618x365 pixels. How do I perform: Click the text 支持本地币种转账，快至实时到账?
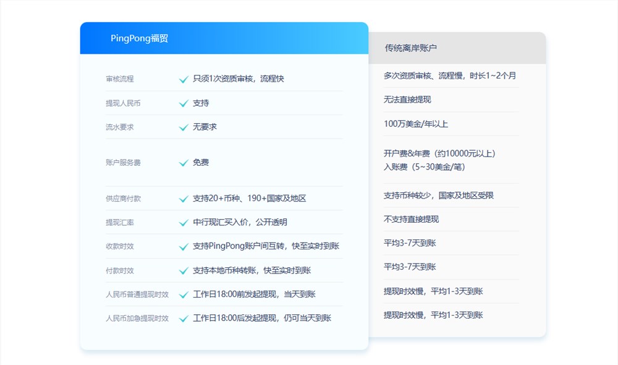tap(252, 270)
